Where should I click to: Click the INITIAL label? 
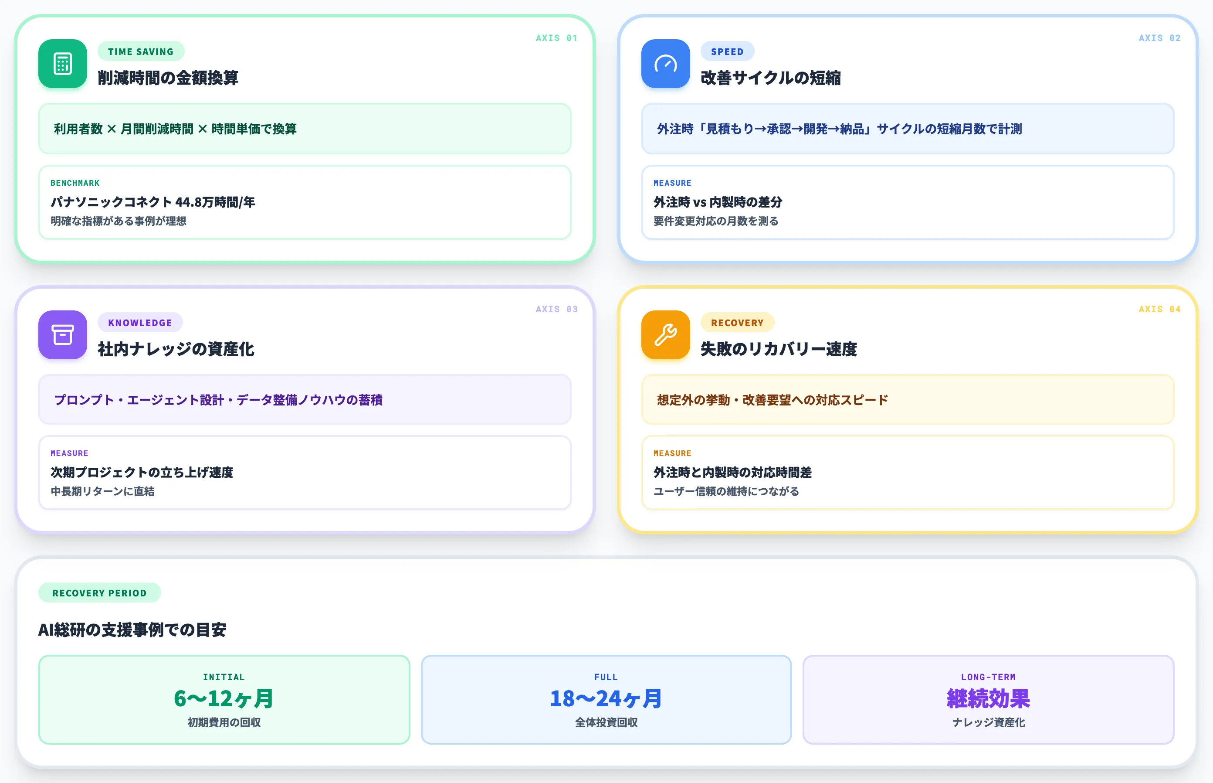pos(224,677)
